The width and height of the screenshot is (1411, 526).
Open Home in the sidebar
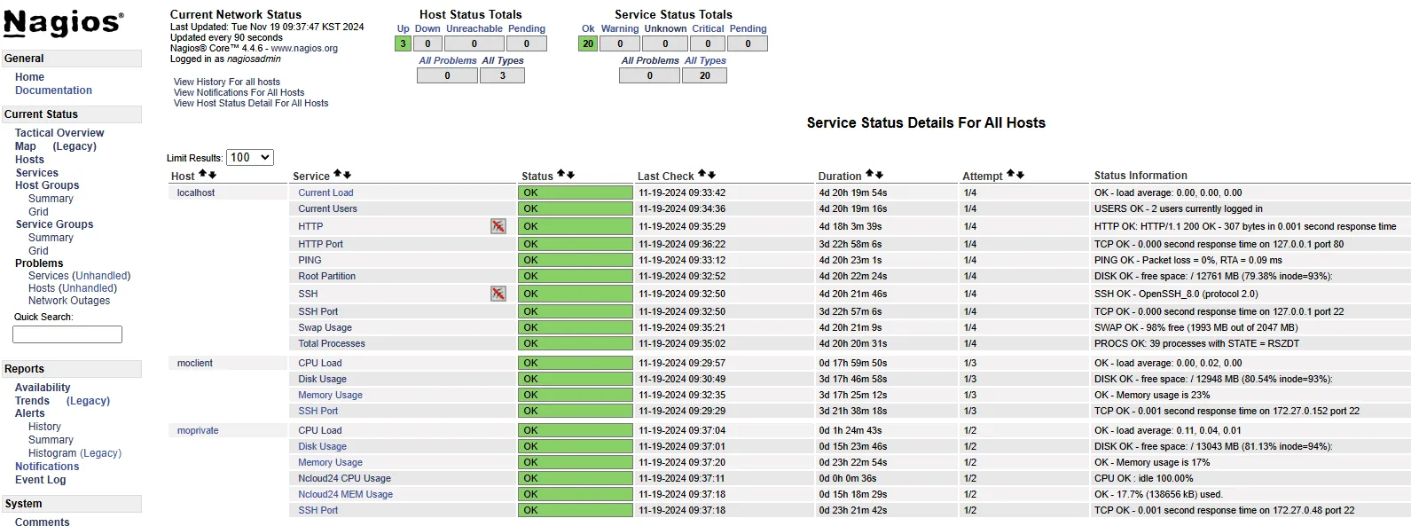29,77
